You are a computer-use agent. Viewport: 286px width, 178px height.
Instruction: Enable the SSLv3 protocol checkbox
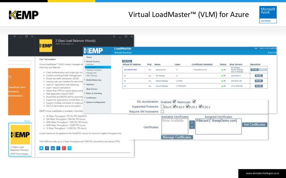pyautogui.click(x=162, y=107)
